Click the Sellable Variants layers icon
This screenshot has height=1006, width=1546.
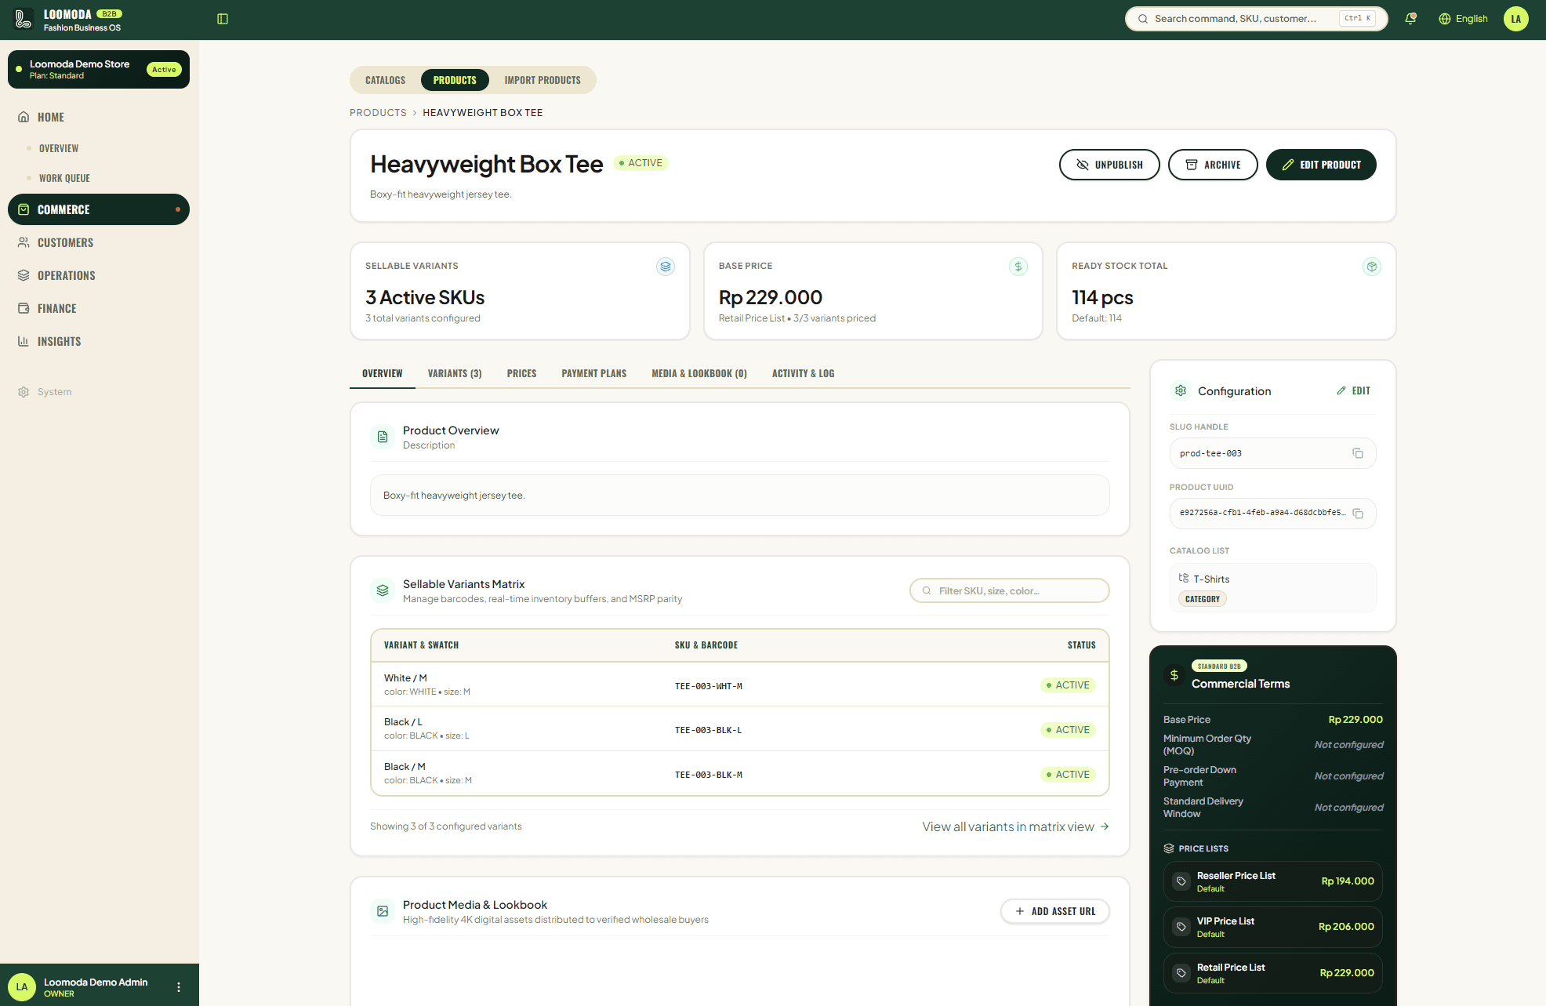point(666,267)
